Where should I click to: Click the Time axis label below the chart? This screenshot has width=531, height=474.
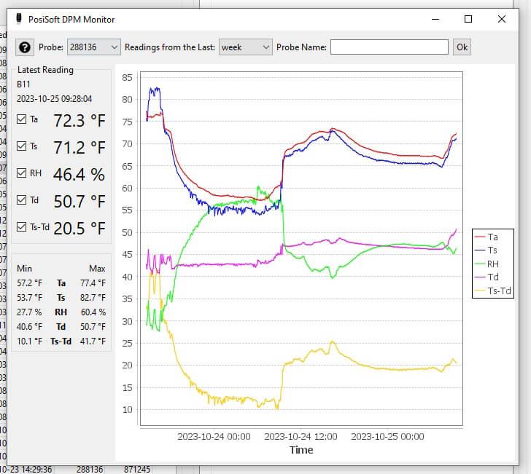coord(301,450)
